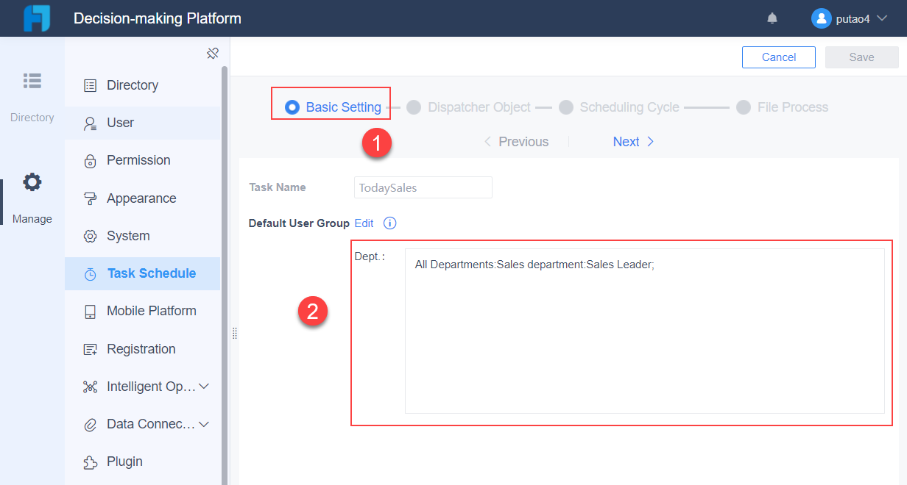Select the Task Schedule clock icon
The image size is (907, 485).
point(90,273)
